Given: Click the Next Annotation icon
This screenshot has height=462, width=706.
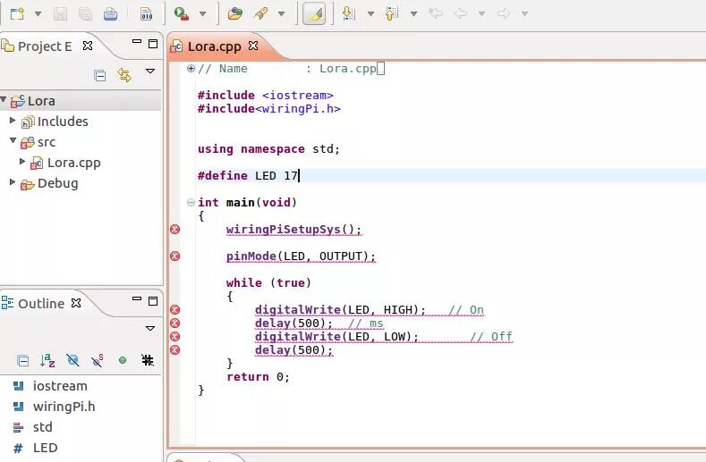Looking at the screenshot, I should click(349, 14).
